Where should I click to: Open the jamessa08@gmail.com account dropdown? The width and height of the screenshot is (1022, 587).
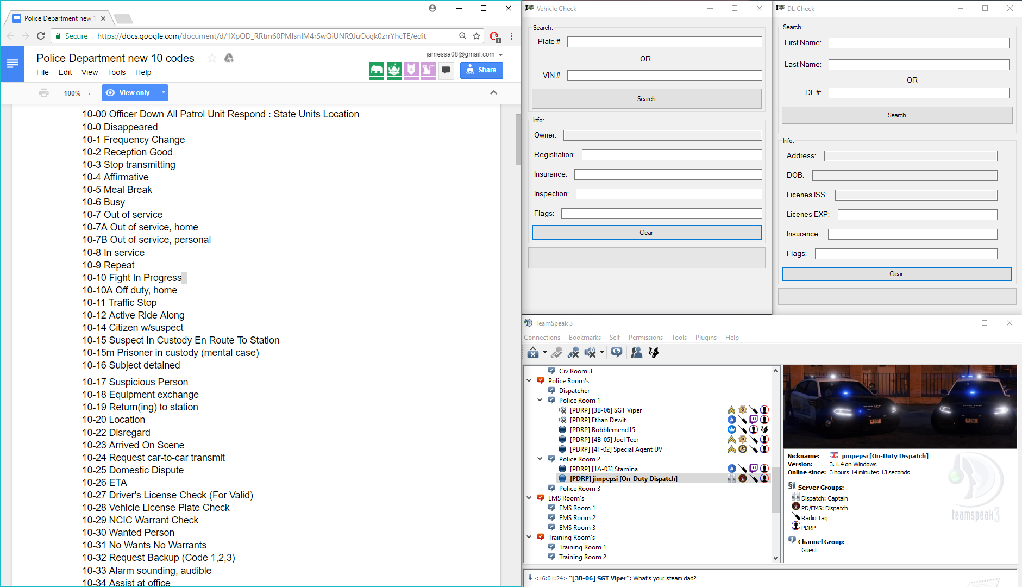(x=465, y=54)
